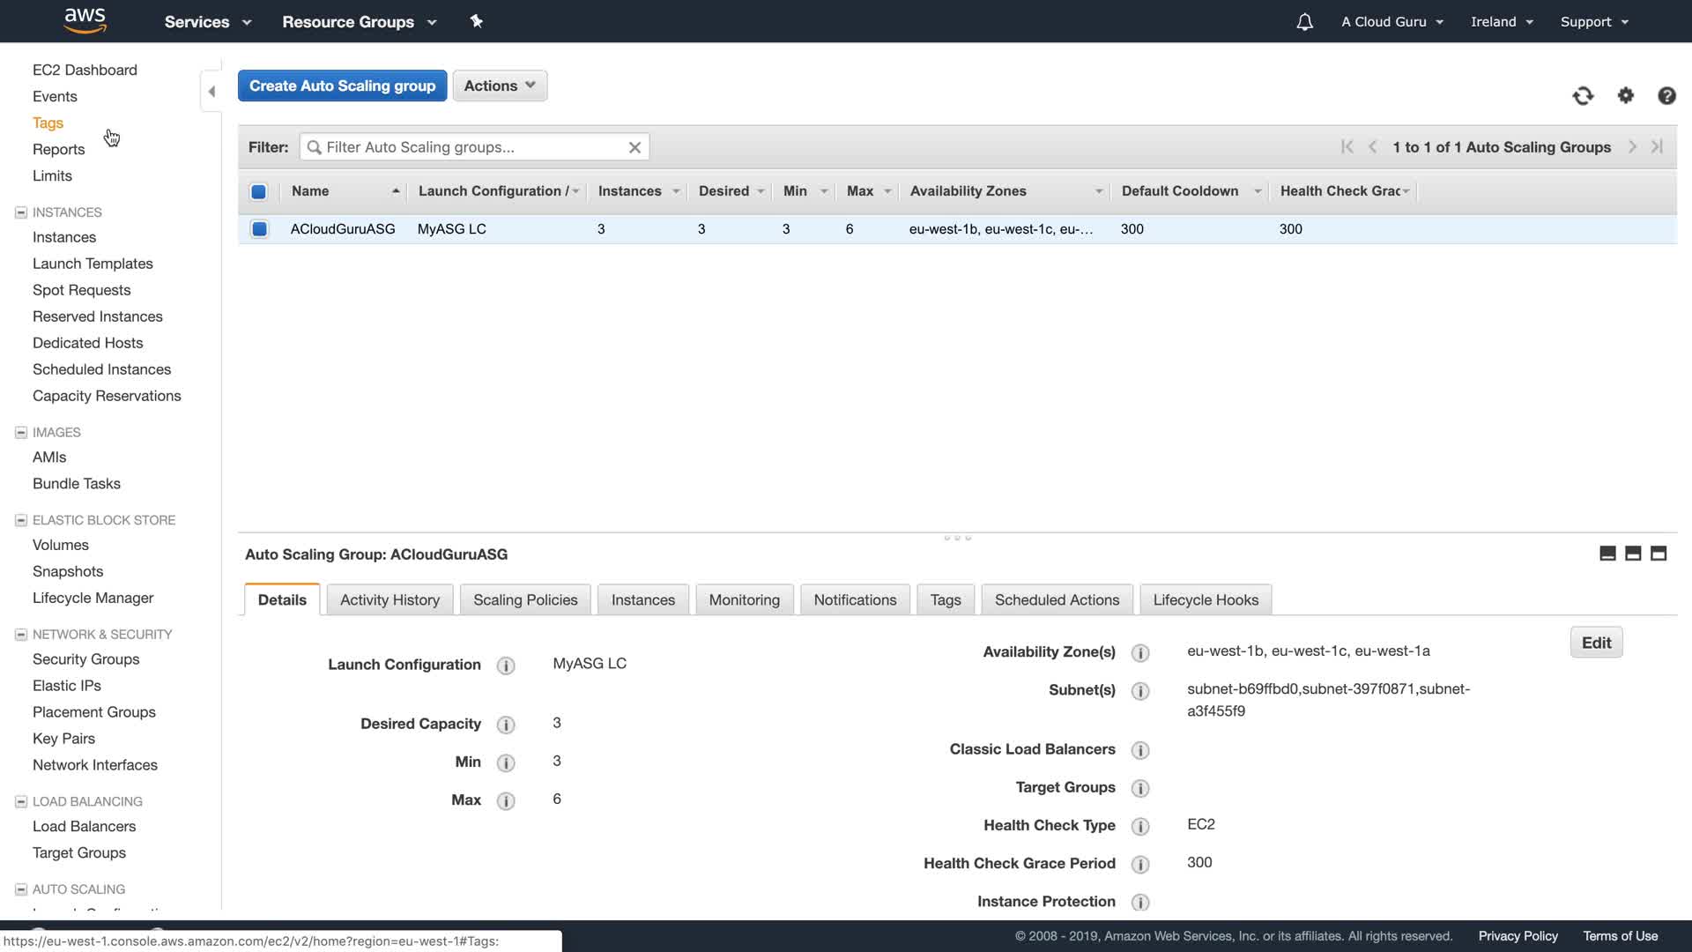Click the refresh icon for Auto Scaling groups
The image size is (1692, 952).
coord(1583,96)
